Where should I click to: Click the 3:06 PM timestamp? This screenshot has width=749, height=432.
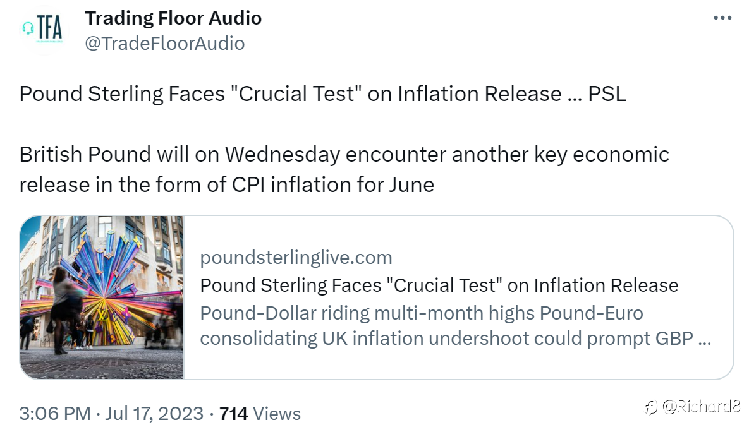55,414
